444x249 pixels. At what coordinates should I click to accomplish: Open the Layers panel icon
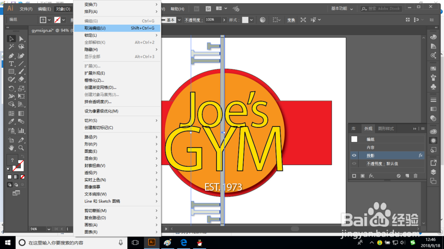(433, 172)
